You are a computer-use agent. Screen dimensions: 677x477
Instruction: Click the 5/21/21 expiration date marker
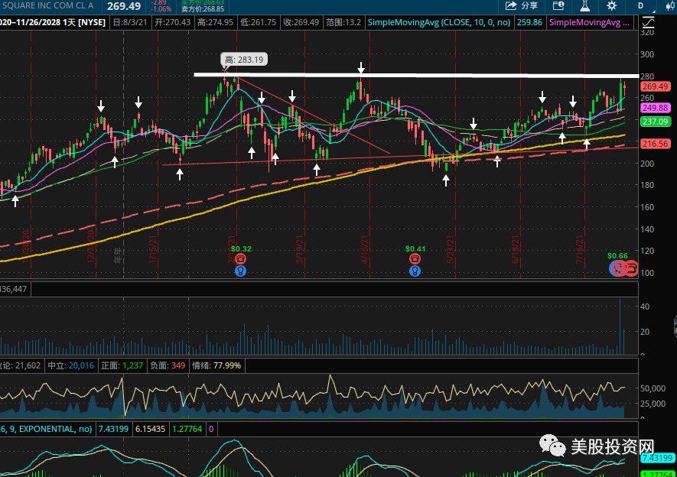pos(451,249)
